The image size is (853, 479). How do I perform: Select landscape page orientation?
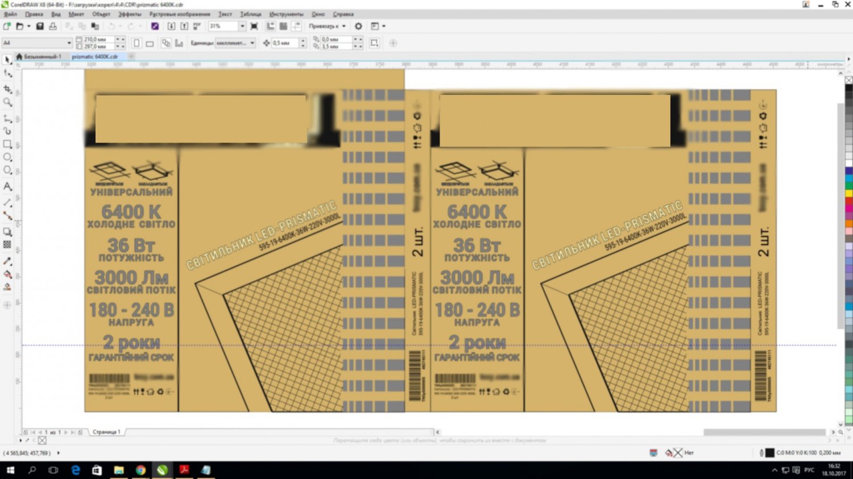(x=150, y=43)
